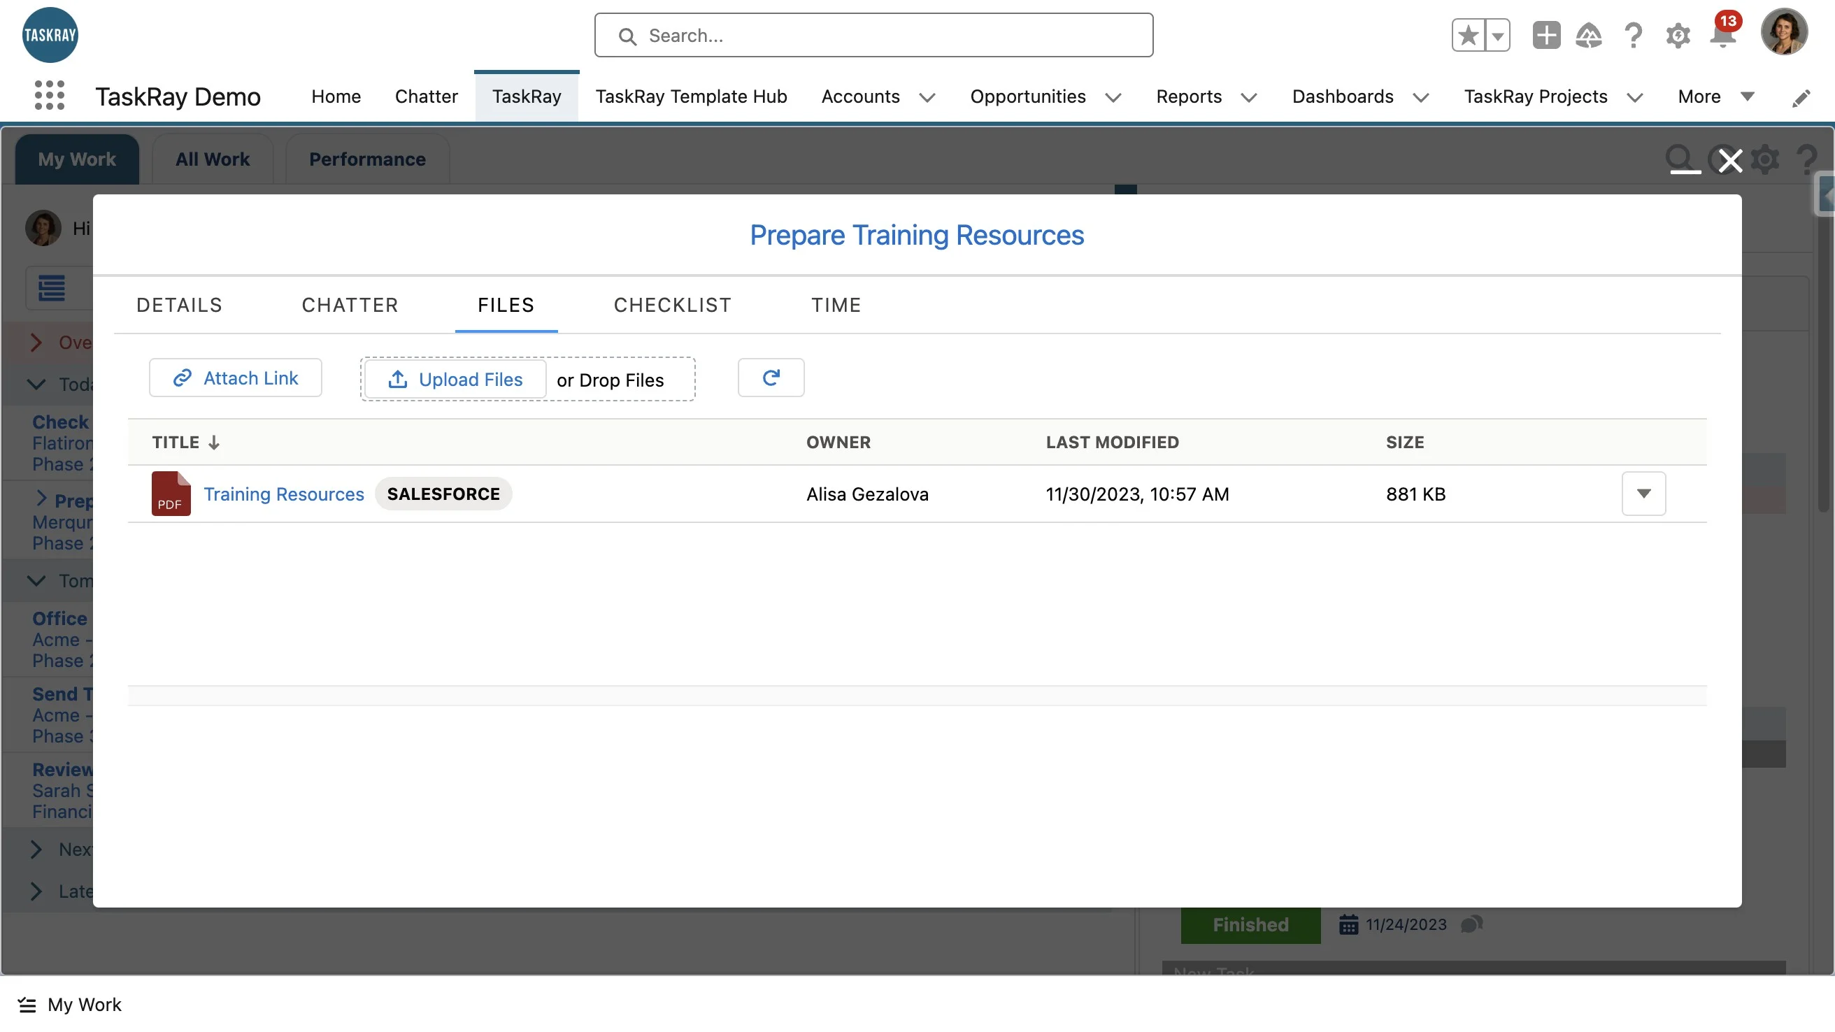Switch to the DETAILS tab
Screen dimensions: 1835x1032
[x=179, y=305]
